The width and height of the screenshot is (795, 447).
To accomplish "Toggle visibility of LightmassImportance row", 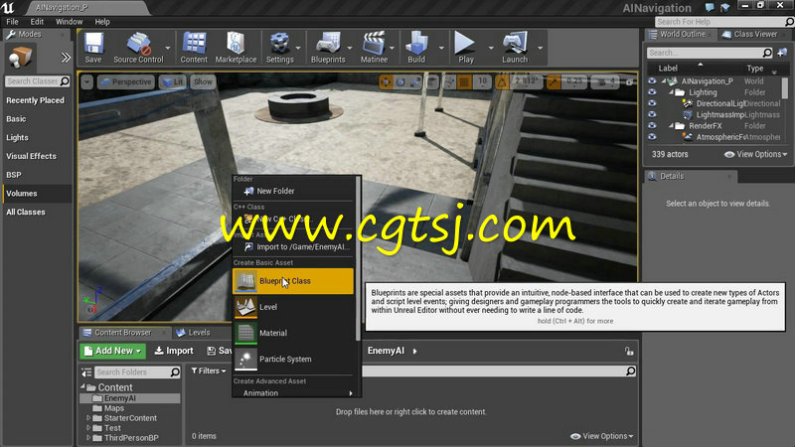I will tap(652, 114).
